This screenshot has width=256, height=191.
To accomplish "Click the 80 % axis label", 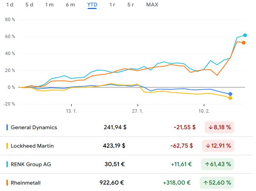I will click(x=10, y=20).
